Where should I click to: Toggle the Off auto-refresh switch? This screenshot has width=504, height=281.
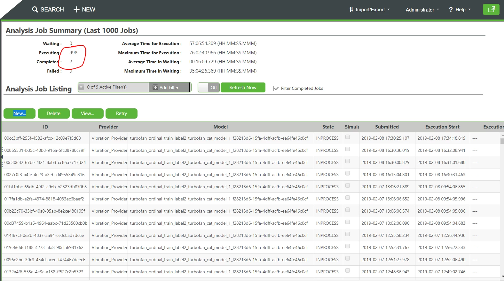click(x=209, y=88)
